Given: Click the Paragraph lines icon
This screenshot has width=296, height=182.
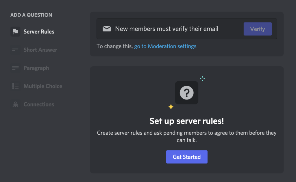Looking at the screenshot, I should 15,68.
